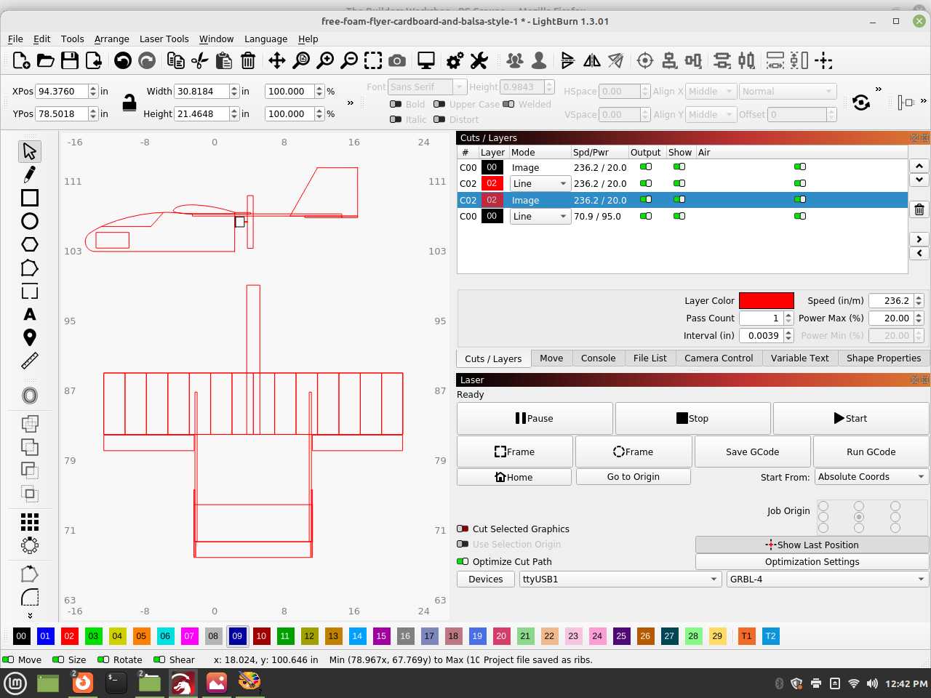Viewport: 931px width, 698px height.
Task: Toggle Output for the C00 Image layer
Action: tap(644, 167)
